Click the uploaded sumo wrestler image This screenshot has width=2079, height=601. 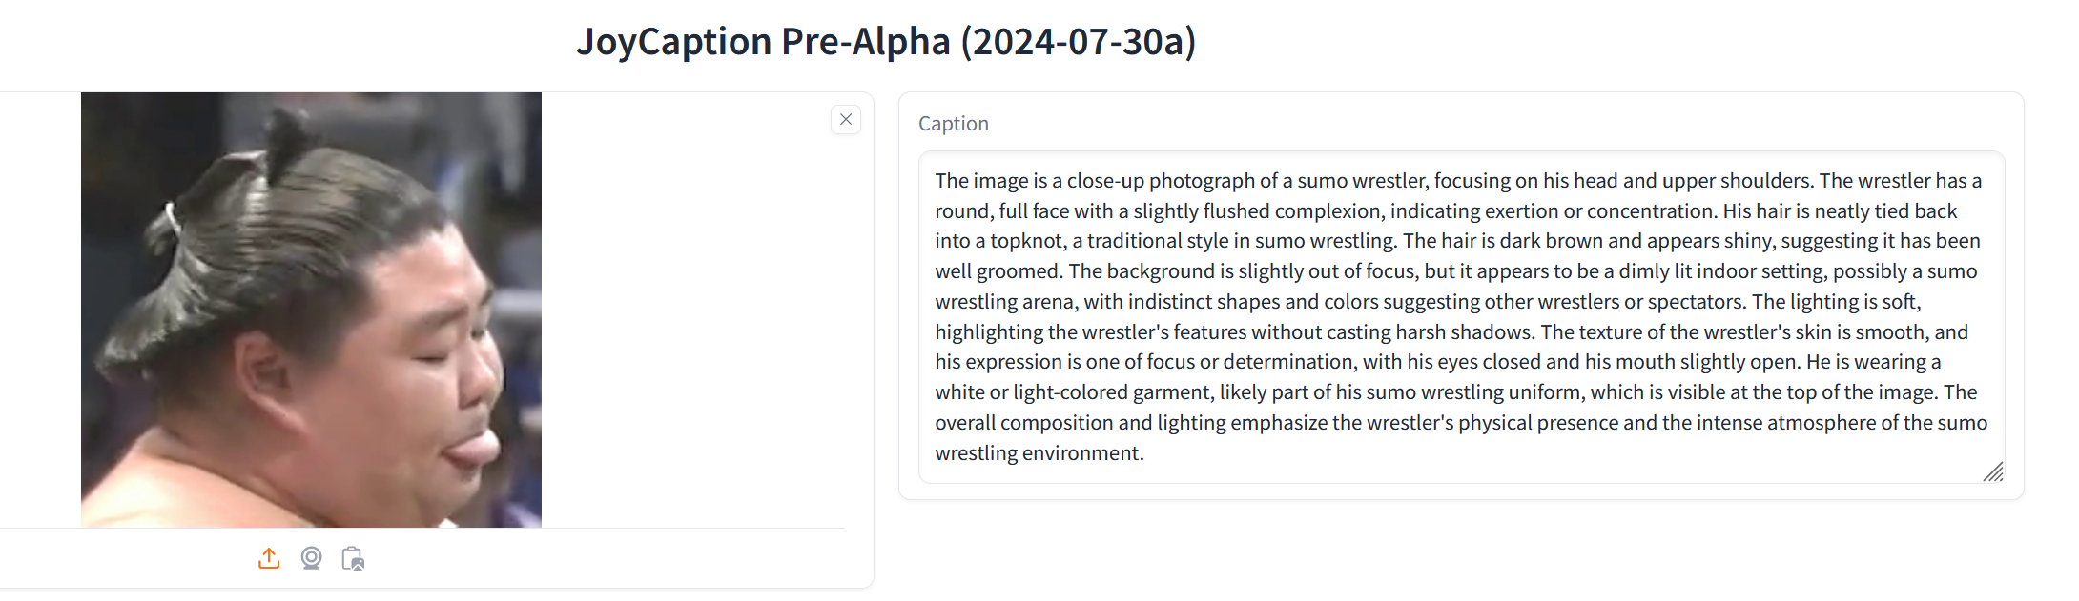click(x=311, y=310)
